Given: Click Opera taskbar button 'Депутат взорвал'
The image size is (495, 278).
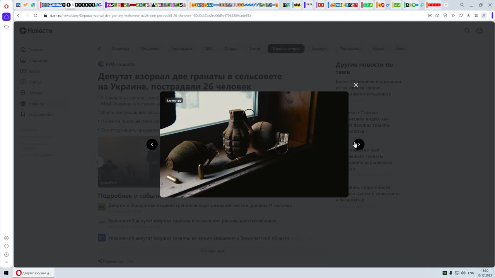Looking at the screenshot, I should point(34,273).
